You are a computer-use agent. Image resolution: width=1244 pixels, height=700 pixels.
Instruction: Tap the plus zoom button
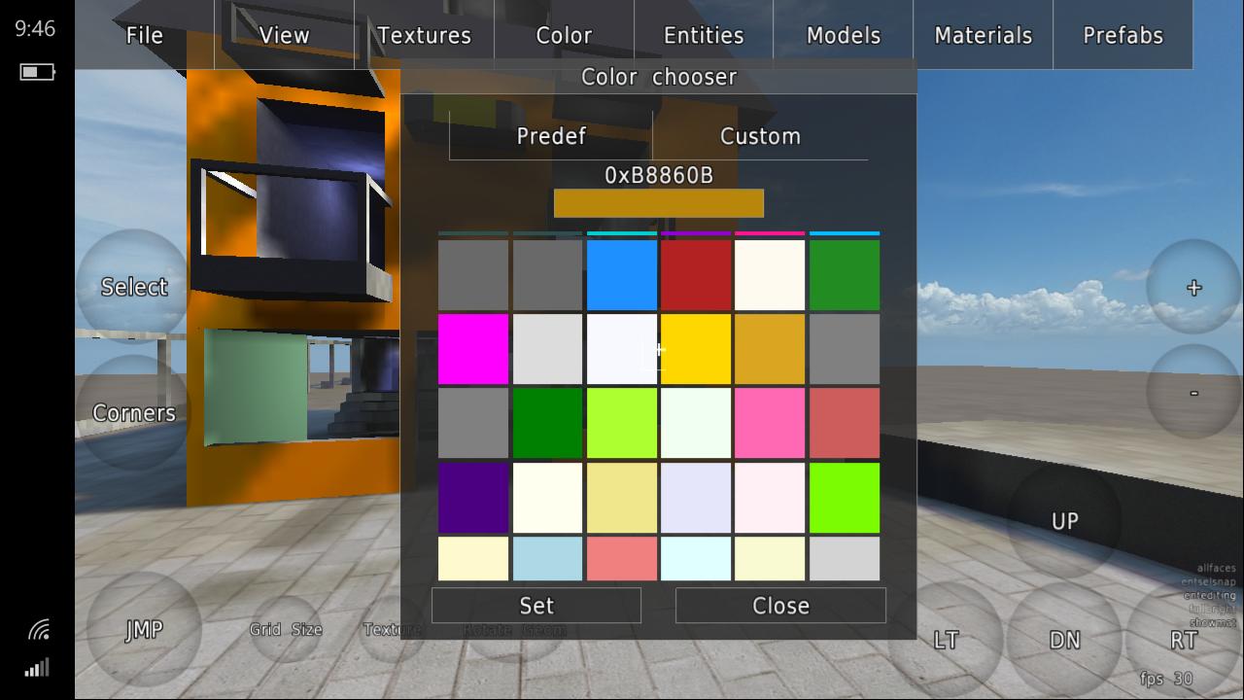[1194, 288]
